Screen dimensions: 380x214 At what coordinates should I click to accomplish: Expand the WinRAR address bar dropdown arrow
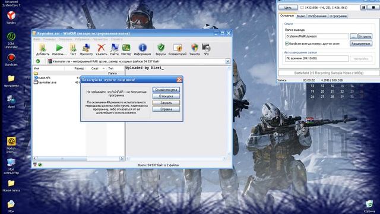228,61
